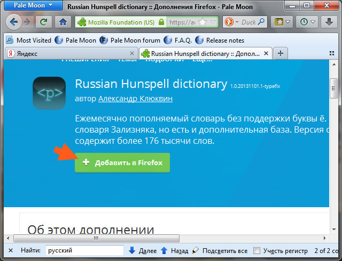342x261 pixels.
Task: Find previous match with Назад
Action: [175, 251]
